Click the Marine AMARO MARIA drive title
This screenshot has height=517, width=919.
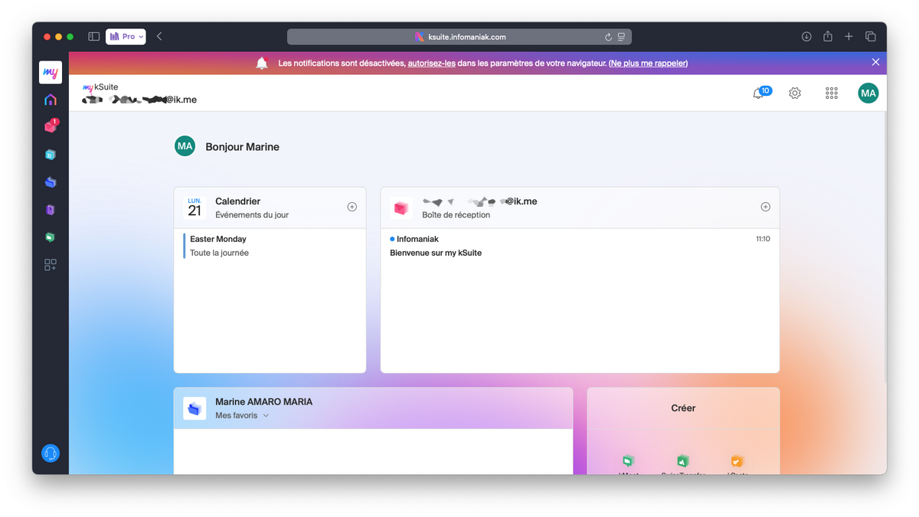[x=263, y=401]
